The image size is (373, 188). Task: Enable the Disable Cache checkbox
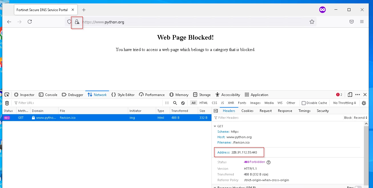(x=304, y=103)
